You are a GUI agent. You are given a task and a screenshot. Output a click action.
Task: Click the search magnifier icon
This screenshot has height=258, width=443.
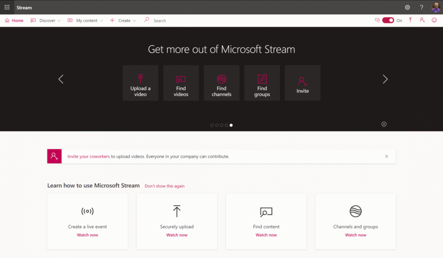(x=146, y=20)
